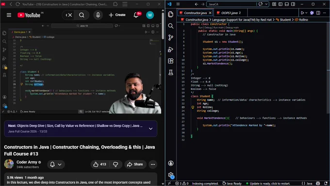Viewport: 330px width, 186px height.
Task: Click the Share button
Action: [135, 164]
